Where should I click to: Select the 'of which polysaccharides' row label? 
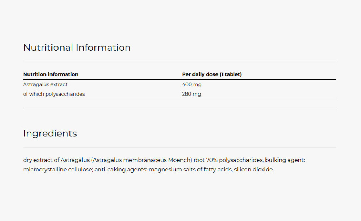(x=54, y=94)
